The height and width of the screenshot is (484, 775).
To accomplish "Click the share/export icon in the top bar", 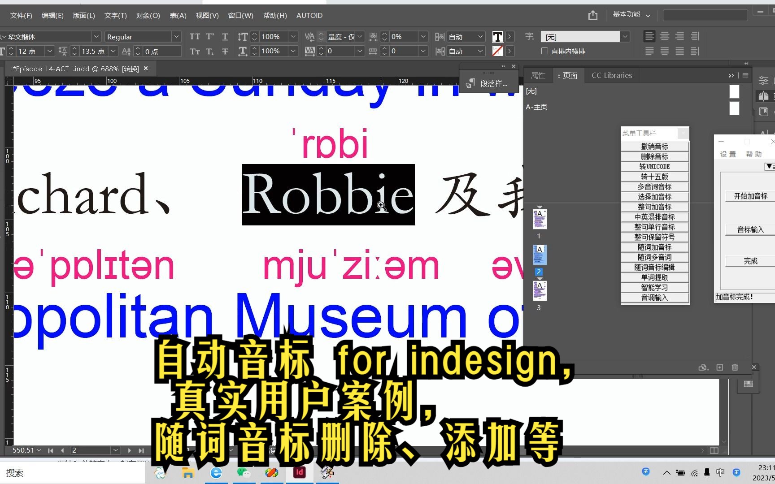I will tap(592, 15).
